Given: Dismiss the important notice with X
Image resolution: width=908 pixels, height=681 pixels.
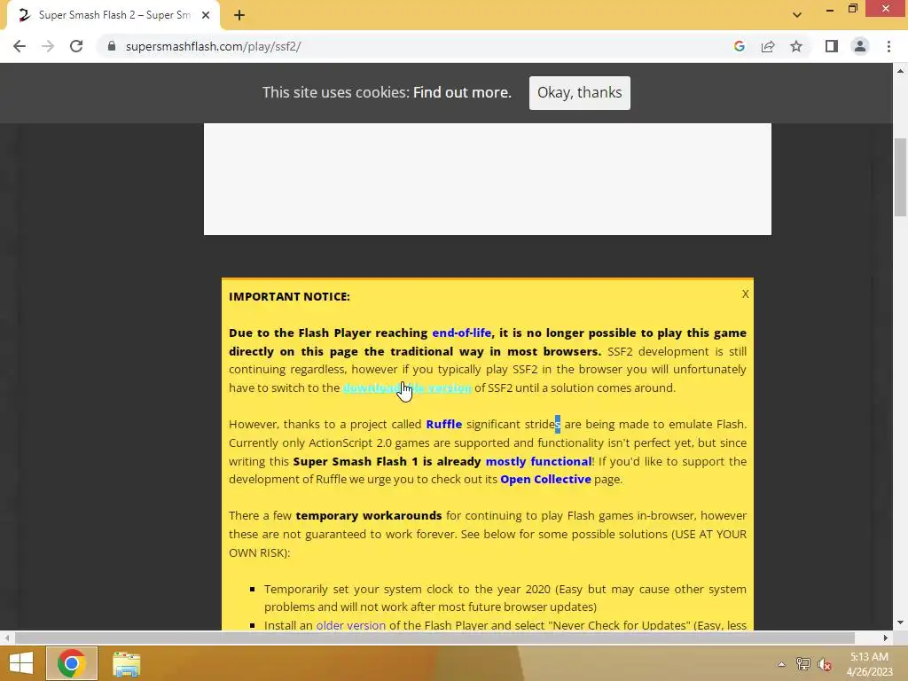Looking at the screenshot, I should click(745, 294).
